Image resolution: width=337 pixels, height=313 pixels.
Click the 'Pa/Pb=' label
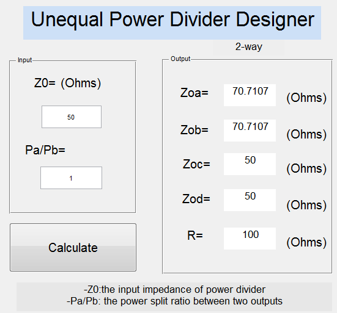click(x=45, y=150)
